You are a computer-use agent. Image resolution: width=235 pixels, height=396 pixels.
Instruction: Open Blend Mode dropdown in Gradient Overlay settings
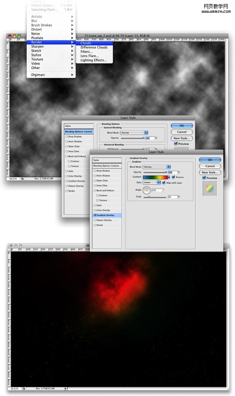pyautogui.click(x=157, y=167)
